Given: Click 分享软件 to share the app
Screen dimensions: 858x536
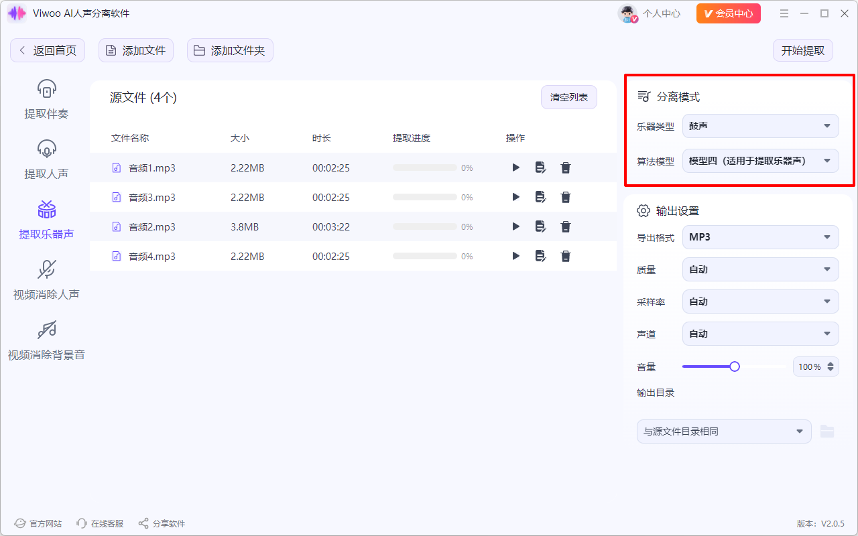Looking at the screenshot, I should pyautogui.click(x=162, y=523).
